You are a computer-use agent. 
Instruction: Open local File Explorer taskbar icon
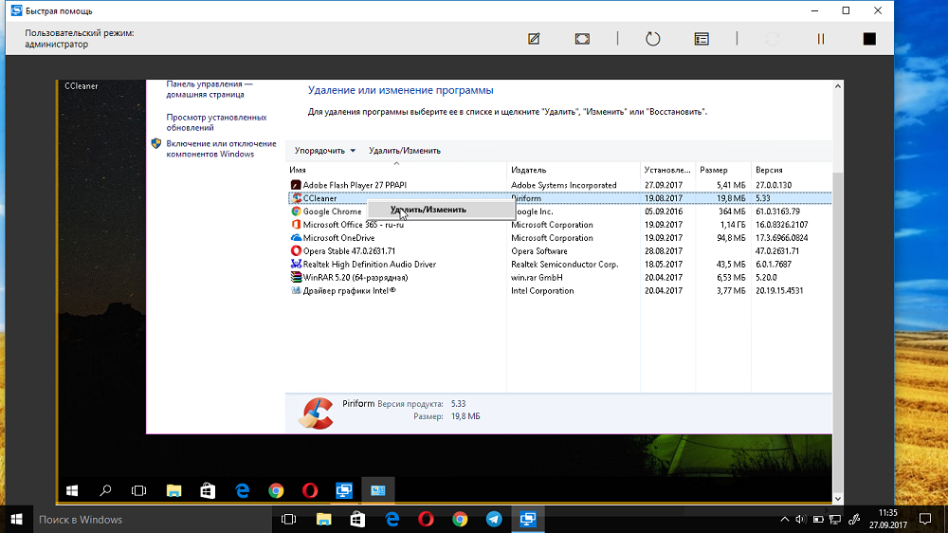coord(323,520)
